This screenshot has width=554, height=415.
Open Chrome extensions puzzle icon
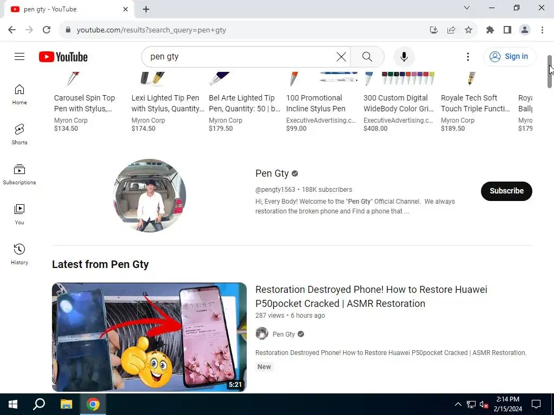(490, 30)
